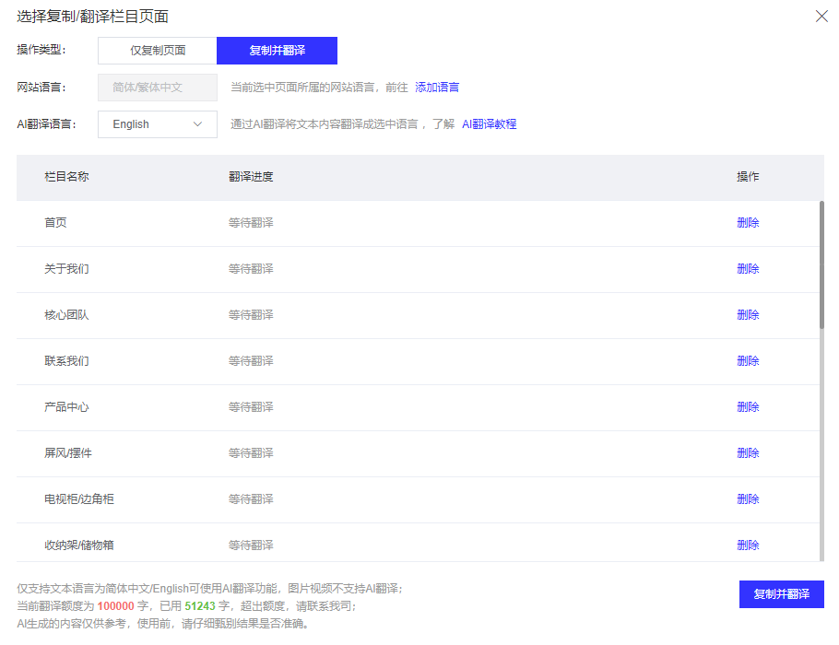Click the 简体/繁体中文 website language field
This screenshot has width=839, height=645.
click(x=157, y=87)
